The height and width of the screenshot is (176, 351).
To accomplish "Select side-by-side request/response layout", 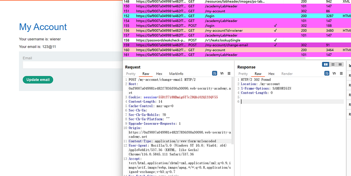I will click(326, 64).
